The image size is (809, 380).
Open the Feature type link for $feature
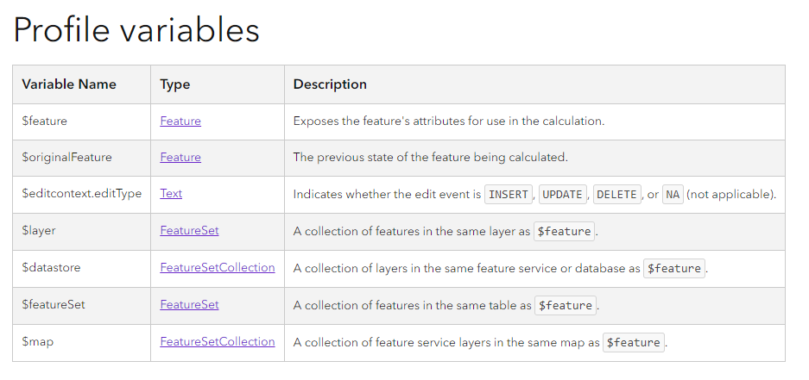180,121
